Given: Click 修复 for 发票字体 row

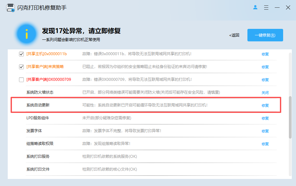Looking at the screenshot, I should tap(265, 131).
